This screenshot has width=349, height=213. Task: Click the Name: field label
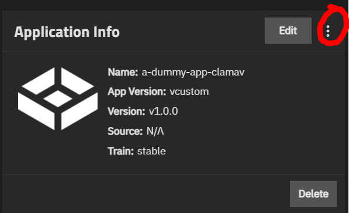point(123,72)
